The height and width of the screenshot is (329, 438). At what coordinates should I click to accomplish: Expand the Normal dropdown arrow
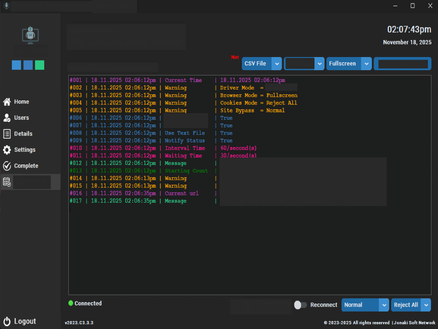[x=384, y=305]
